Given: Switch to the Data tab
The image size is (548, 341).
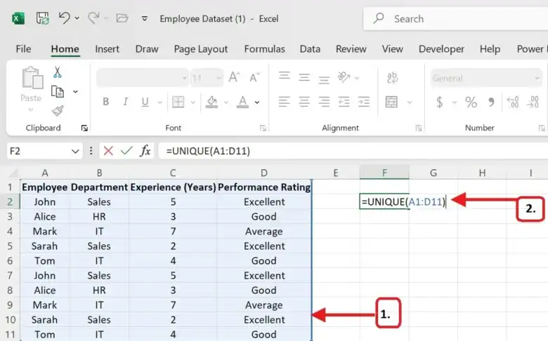Looking at the screenshot, I should coord(310,49).
